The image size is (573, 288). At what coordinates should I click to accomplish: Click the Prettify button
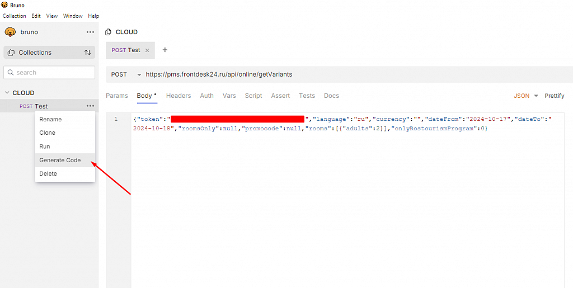(555, 96)
